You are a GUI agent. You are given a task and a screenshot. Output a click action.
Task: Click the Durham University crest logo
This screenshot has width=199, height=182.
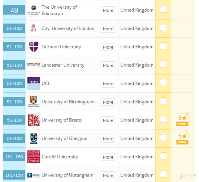point(33,47)
